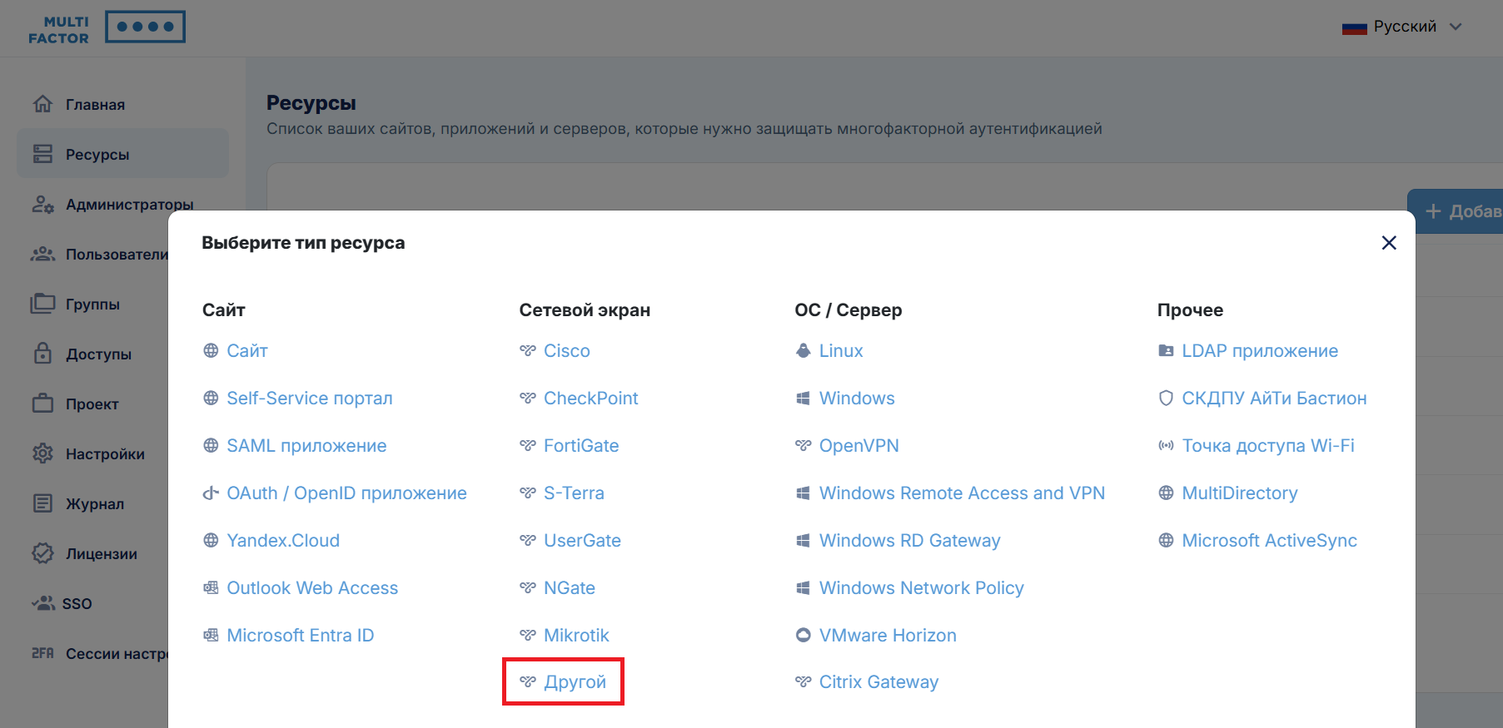Select CheckPoint firewall type
This screenshot has width=1503, height=728.
coord(590,399)
